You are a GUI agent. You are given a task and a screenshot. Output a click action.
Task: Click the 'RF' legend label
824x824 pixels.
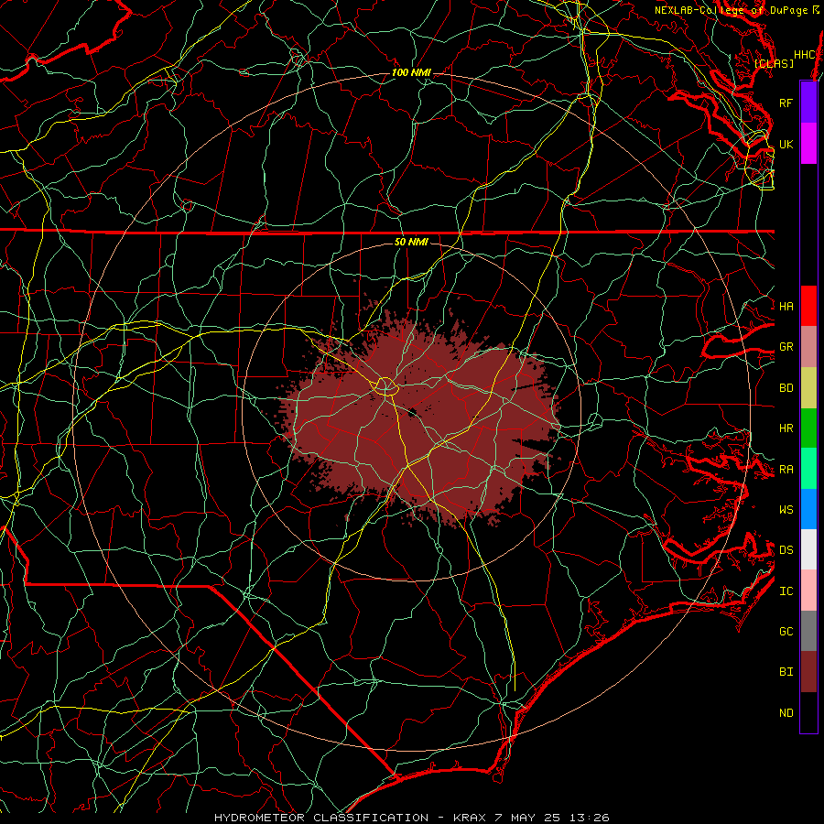786,103
